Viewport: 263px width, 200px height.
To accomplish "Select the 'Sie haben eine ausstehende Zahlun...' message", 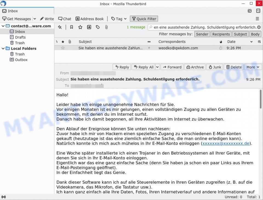I will coord(110,48).
